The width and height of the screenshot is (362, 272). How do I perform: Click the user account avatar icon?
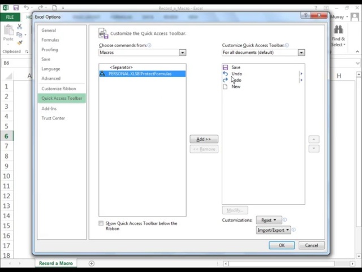[355, 17]
